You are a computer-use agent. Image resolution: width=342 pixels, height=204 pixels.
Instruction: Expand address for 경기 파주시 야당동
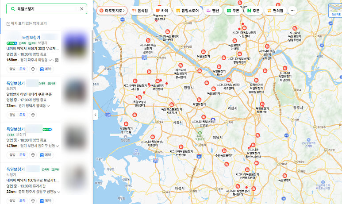click(x=50, y=60)
